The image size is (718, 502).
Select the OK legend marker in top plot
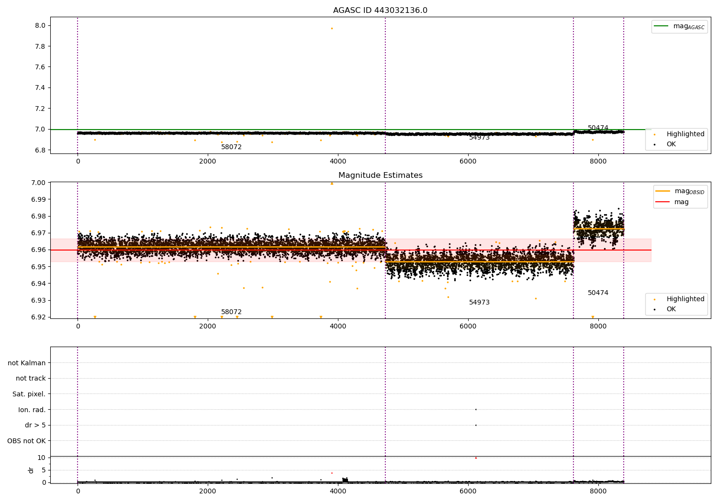click(654, 144)
